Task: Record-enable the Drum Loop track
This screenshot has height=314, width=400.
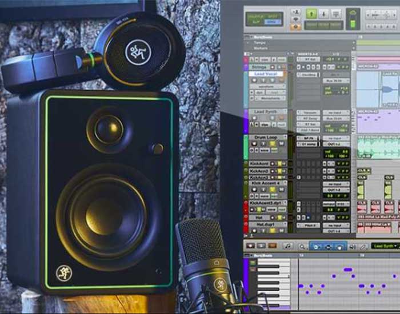Action: point(254,144)
